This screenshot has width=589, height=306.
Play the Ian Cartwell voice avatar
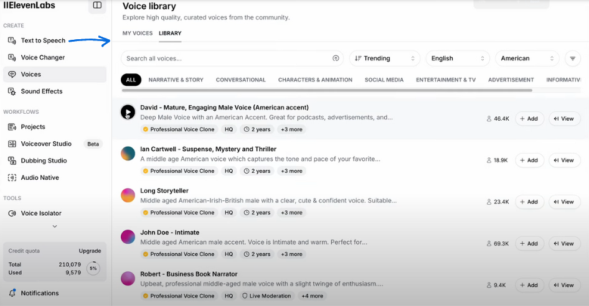(x=128, y=154)
